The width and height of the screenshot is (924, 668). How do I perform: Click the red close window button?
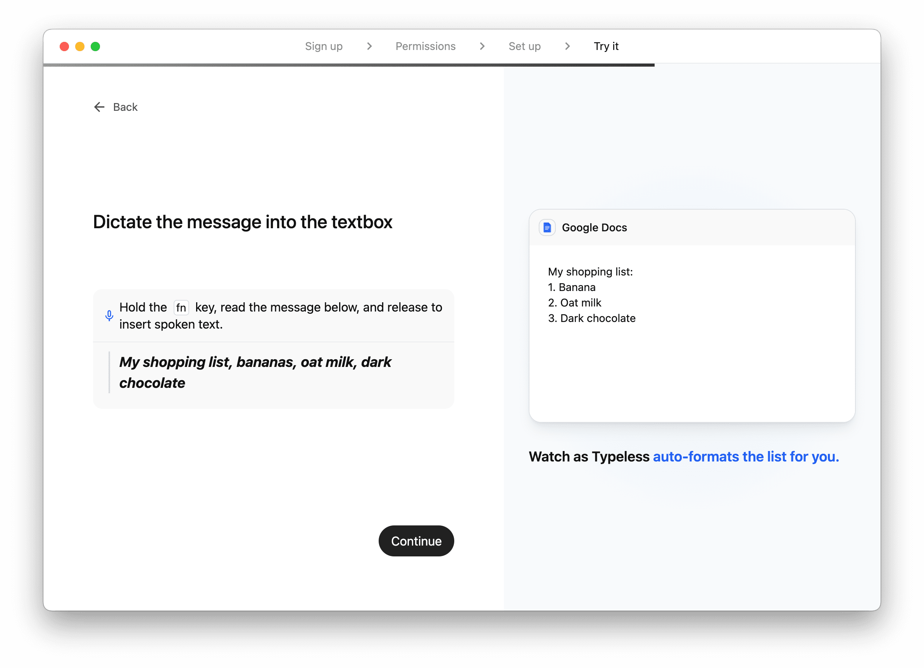pyautogui.click(x=64, y=46)
